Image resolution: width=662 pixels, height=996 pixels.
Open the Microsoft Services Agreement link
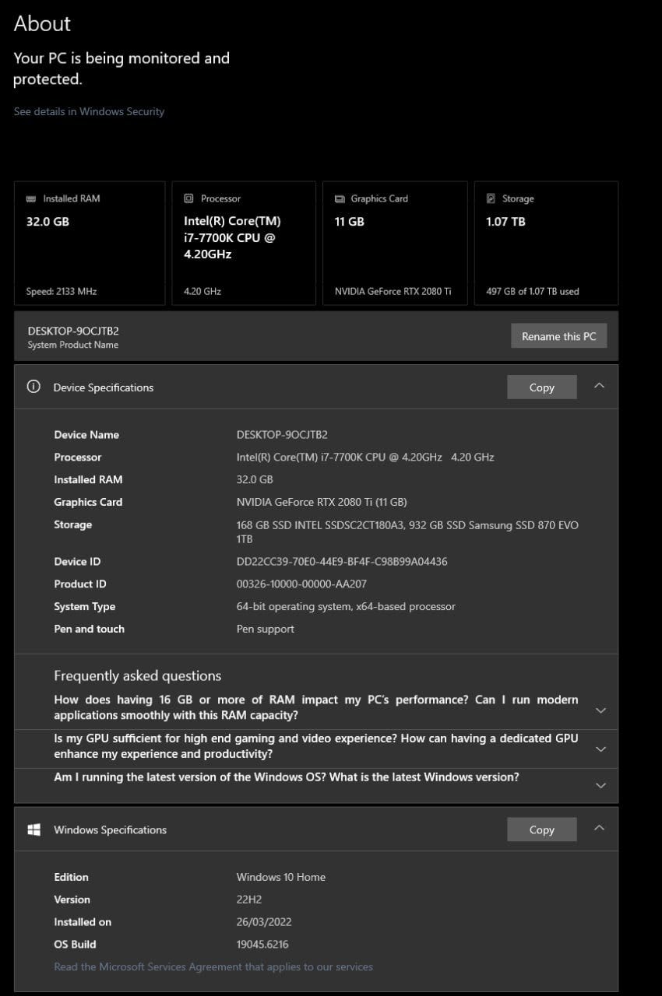(x=213, y=966)
